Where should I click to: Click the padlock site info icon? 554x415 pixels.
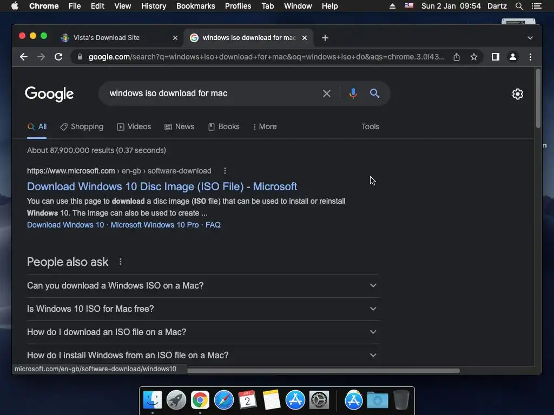point(80,57)
